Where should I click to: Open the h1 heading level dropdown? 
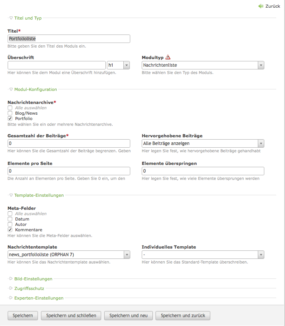119,65
